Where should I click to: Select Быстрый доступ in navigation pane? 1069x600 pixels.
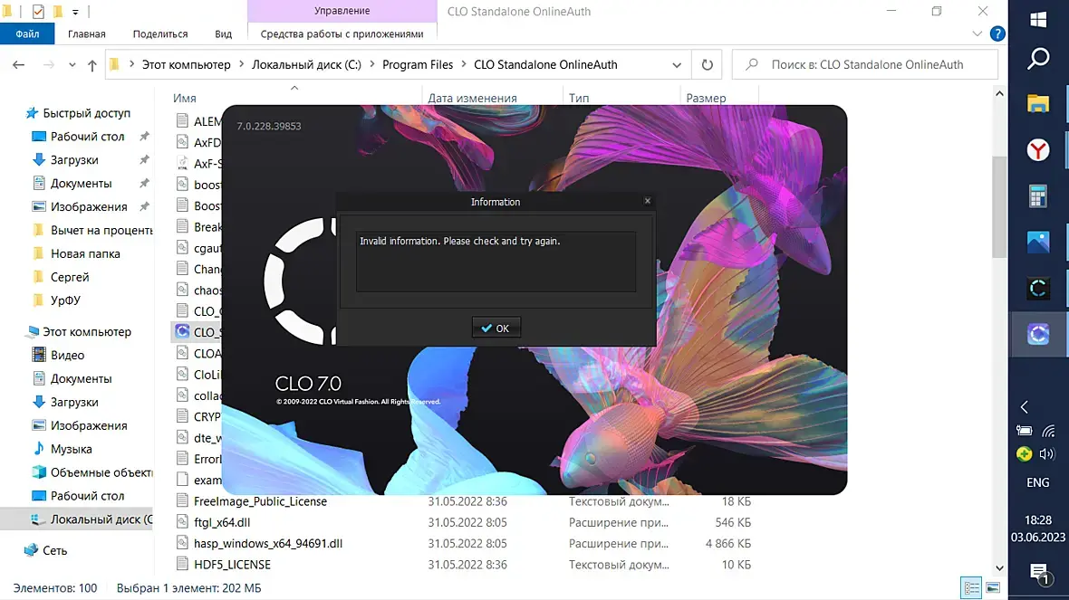coord(86,113)
